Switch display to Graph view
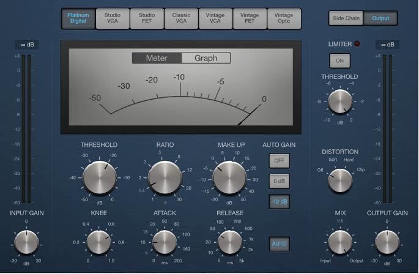Screen dimensions: 419x274 coord(206,58)
